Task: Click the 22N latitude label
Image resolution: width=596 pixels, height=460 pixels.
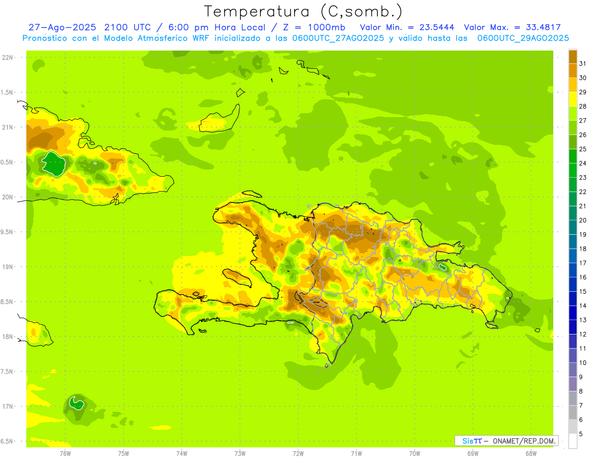Action: coord(7,58)
